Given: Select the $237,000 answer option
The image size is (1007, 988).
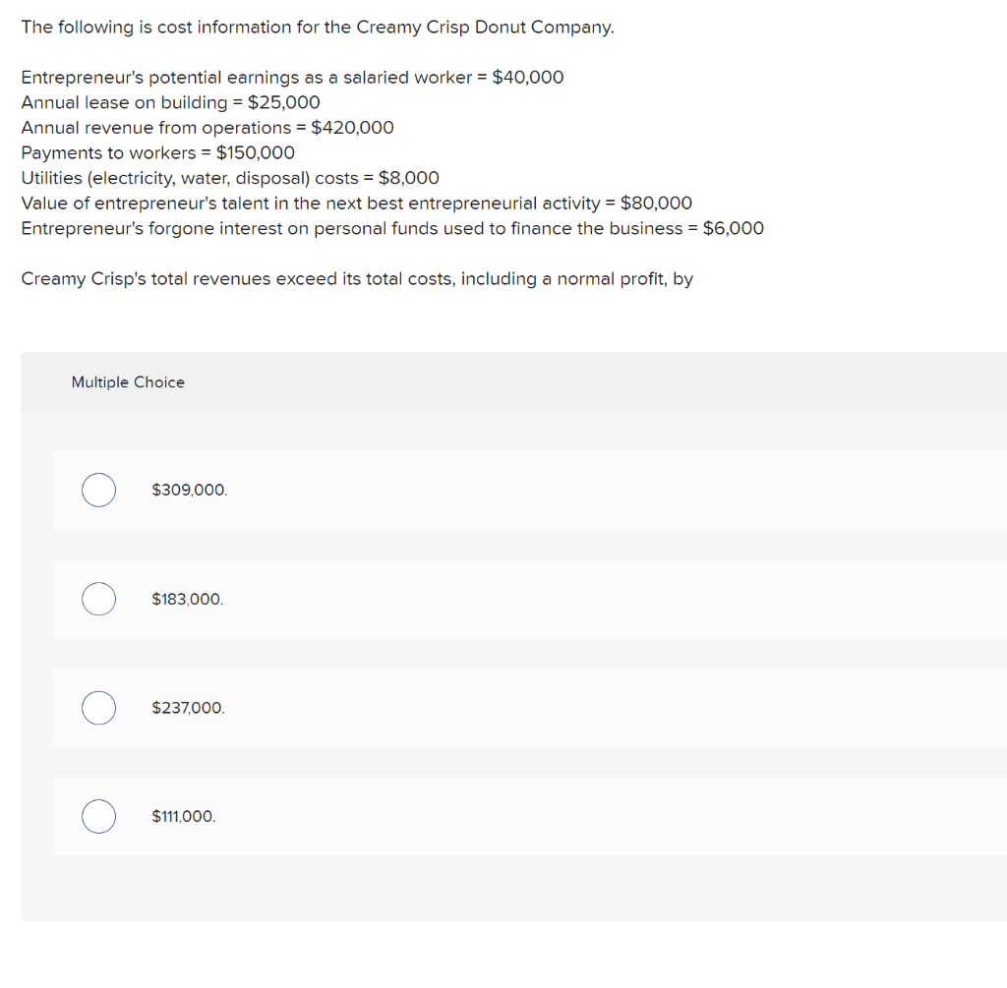Looking at the screenshot, I should click(98, 708).
